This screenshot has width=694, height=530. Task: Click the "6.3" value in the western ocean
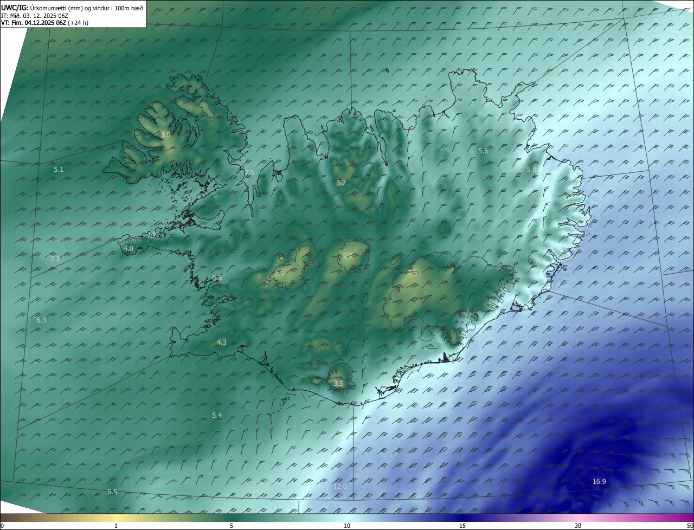pyautogui.click(x=41, y=320)
